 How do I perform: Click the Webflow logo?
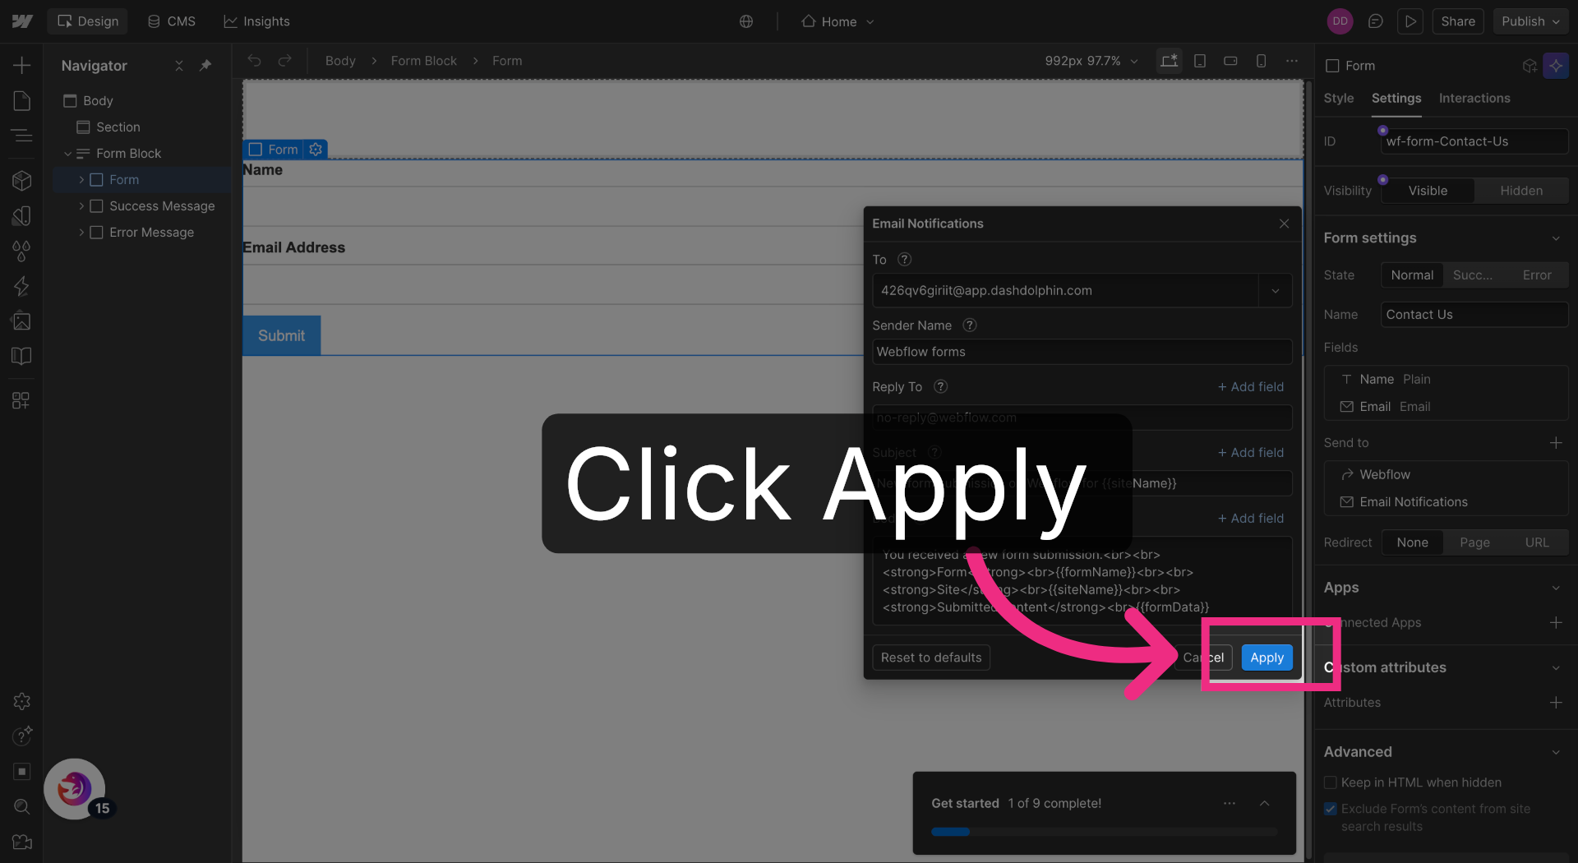pyautogui.click(x=22, y=21)
